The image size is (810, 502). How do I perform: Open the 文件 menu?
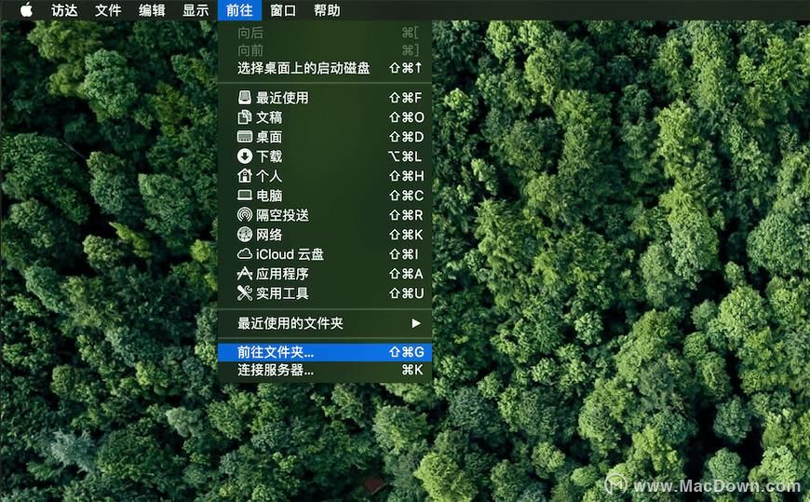[x=108, y=10]
